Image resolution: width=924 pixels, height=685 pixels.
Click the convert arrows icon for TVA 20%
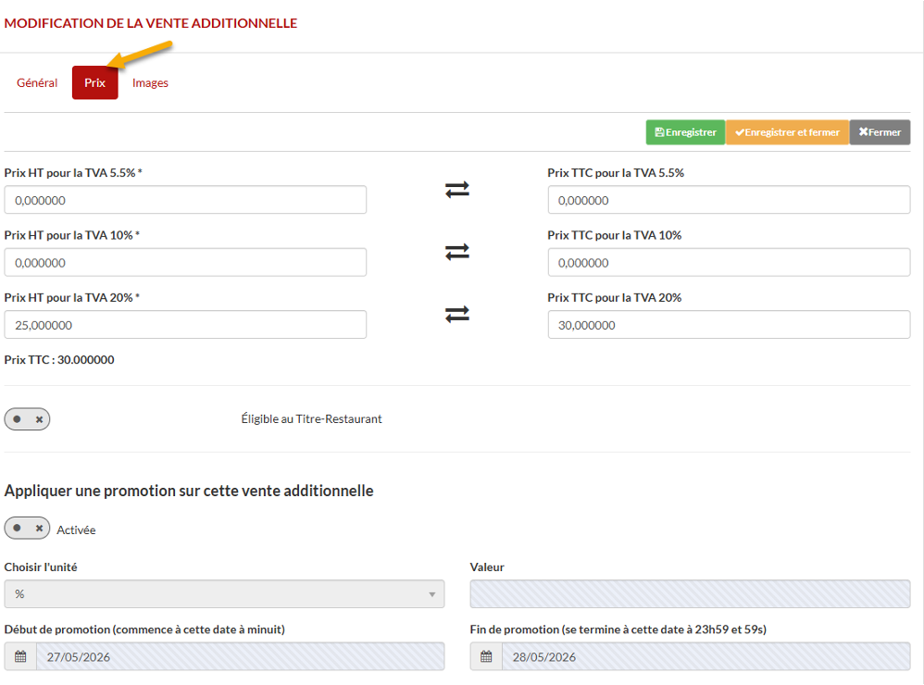pos(457,315)
